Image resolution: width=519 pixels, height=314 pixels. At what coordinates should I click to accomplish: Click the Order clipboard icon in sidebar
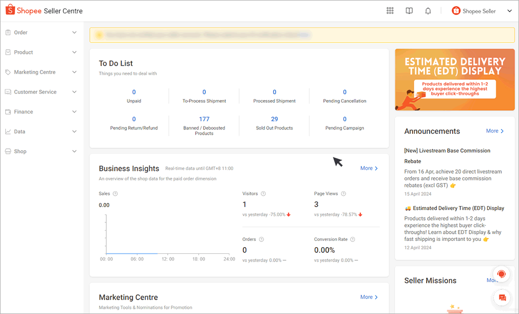(8, 33)
